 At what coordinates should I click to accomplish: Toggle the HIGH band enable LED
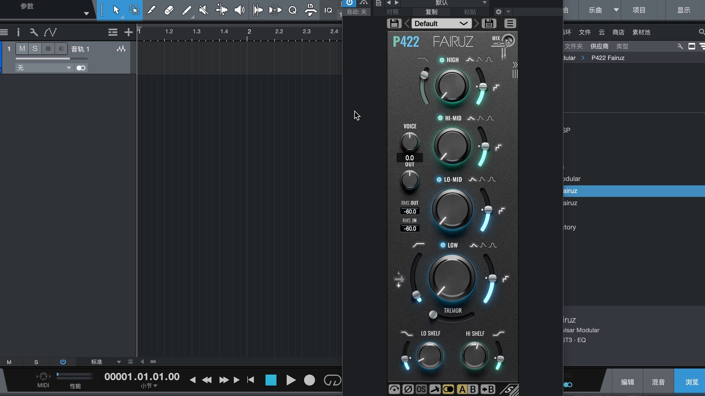[442, 60]
